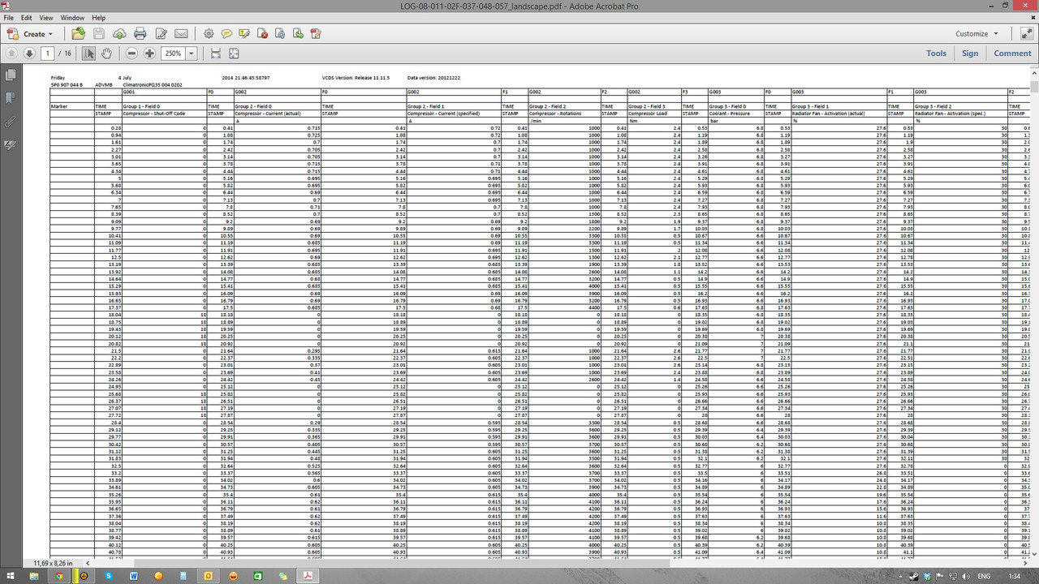
Task: Toggle Read Mode with the arrows icon
Action: coord(1025,34)
